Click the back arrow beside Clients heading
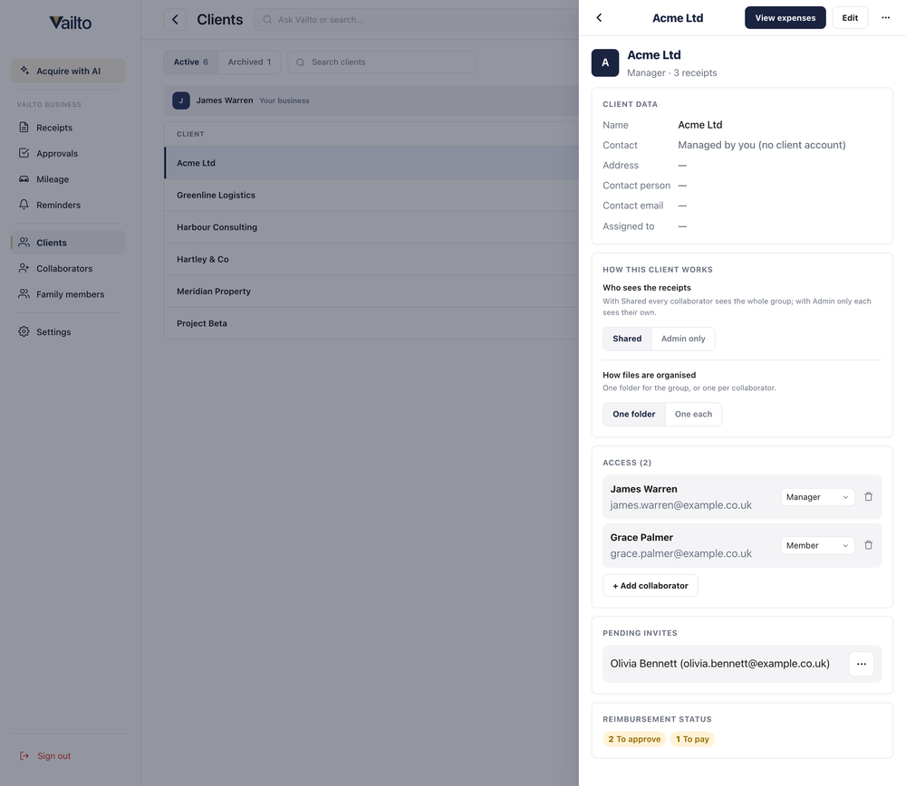Viewport: 906px width, 786px height. click(175, 20)
